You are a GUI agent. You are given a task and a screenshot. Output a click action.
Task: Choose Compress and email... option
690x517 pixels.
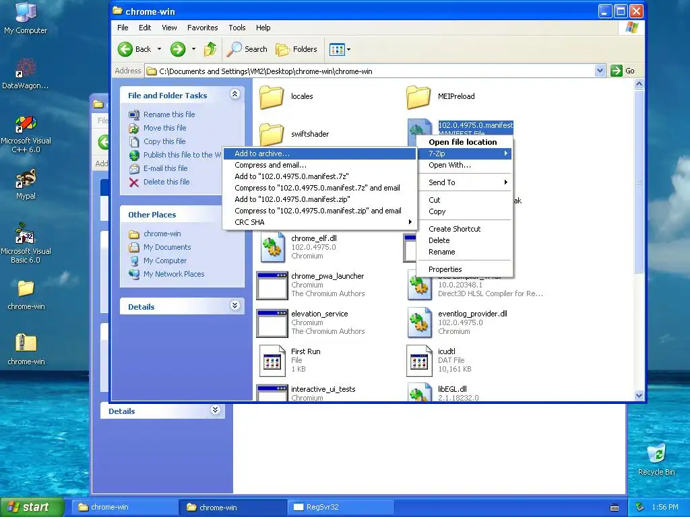319,165
